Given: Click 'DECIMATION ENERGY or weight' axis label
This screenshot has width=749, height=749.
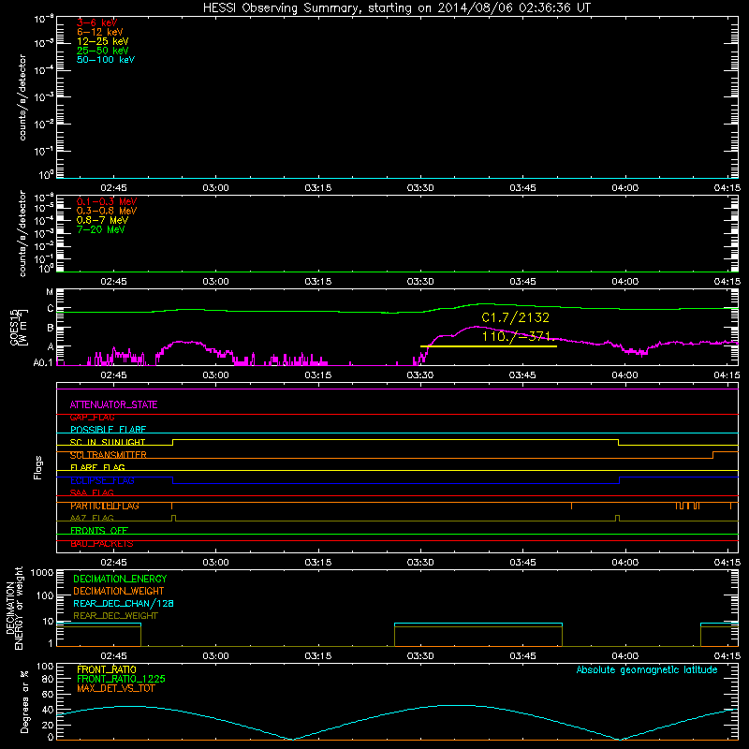Looking at the screenshot, I should tap(14, 608).
